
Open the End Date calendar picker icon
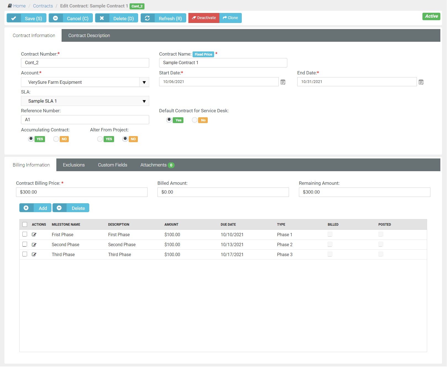tap(421, 82)
